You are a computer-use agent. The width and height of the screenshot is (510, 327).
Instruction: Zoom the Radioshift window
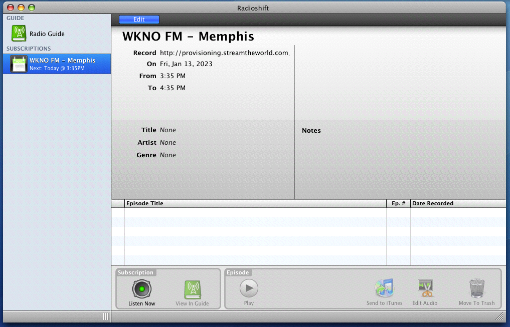(31, 8)
